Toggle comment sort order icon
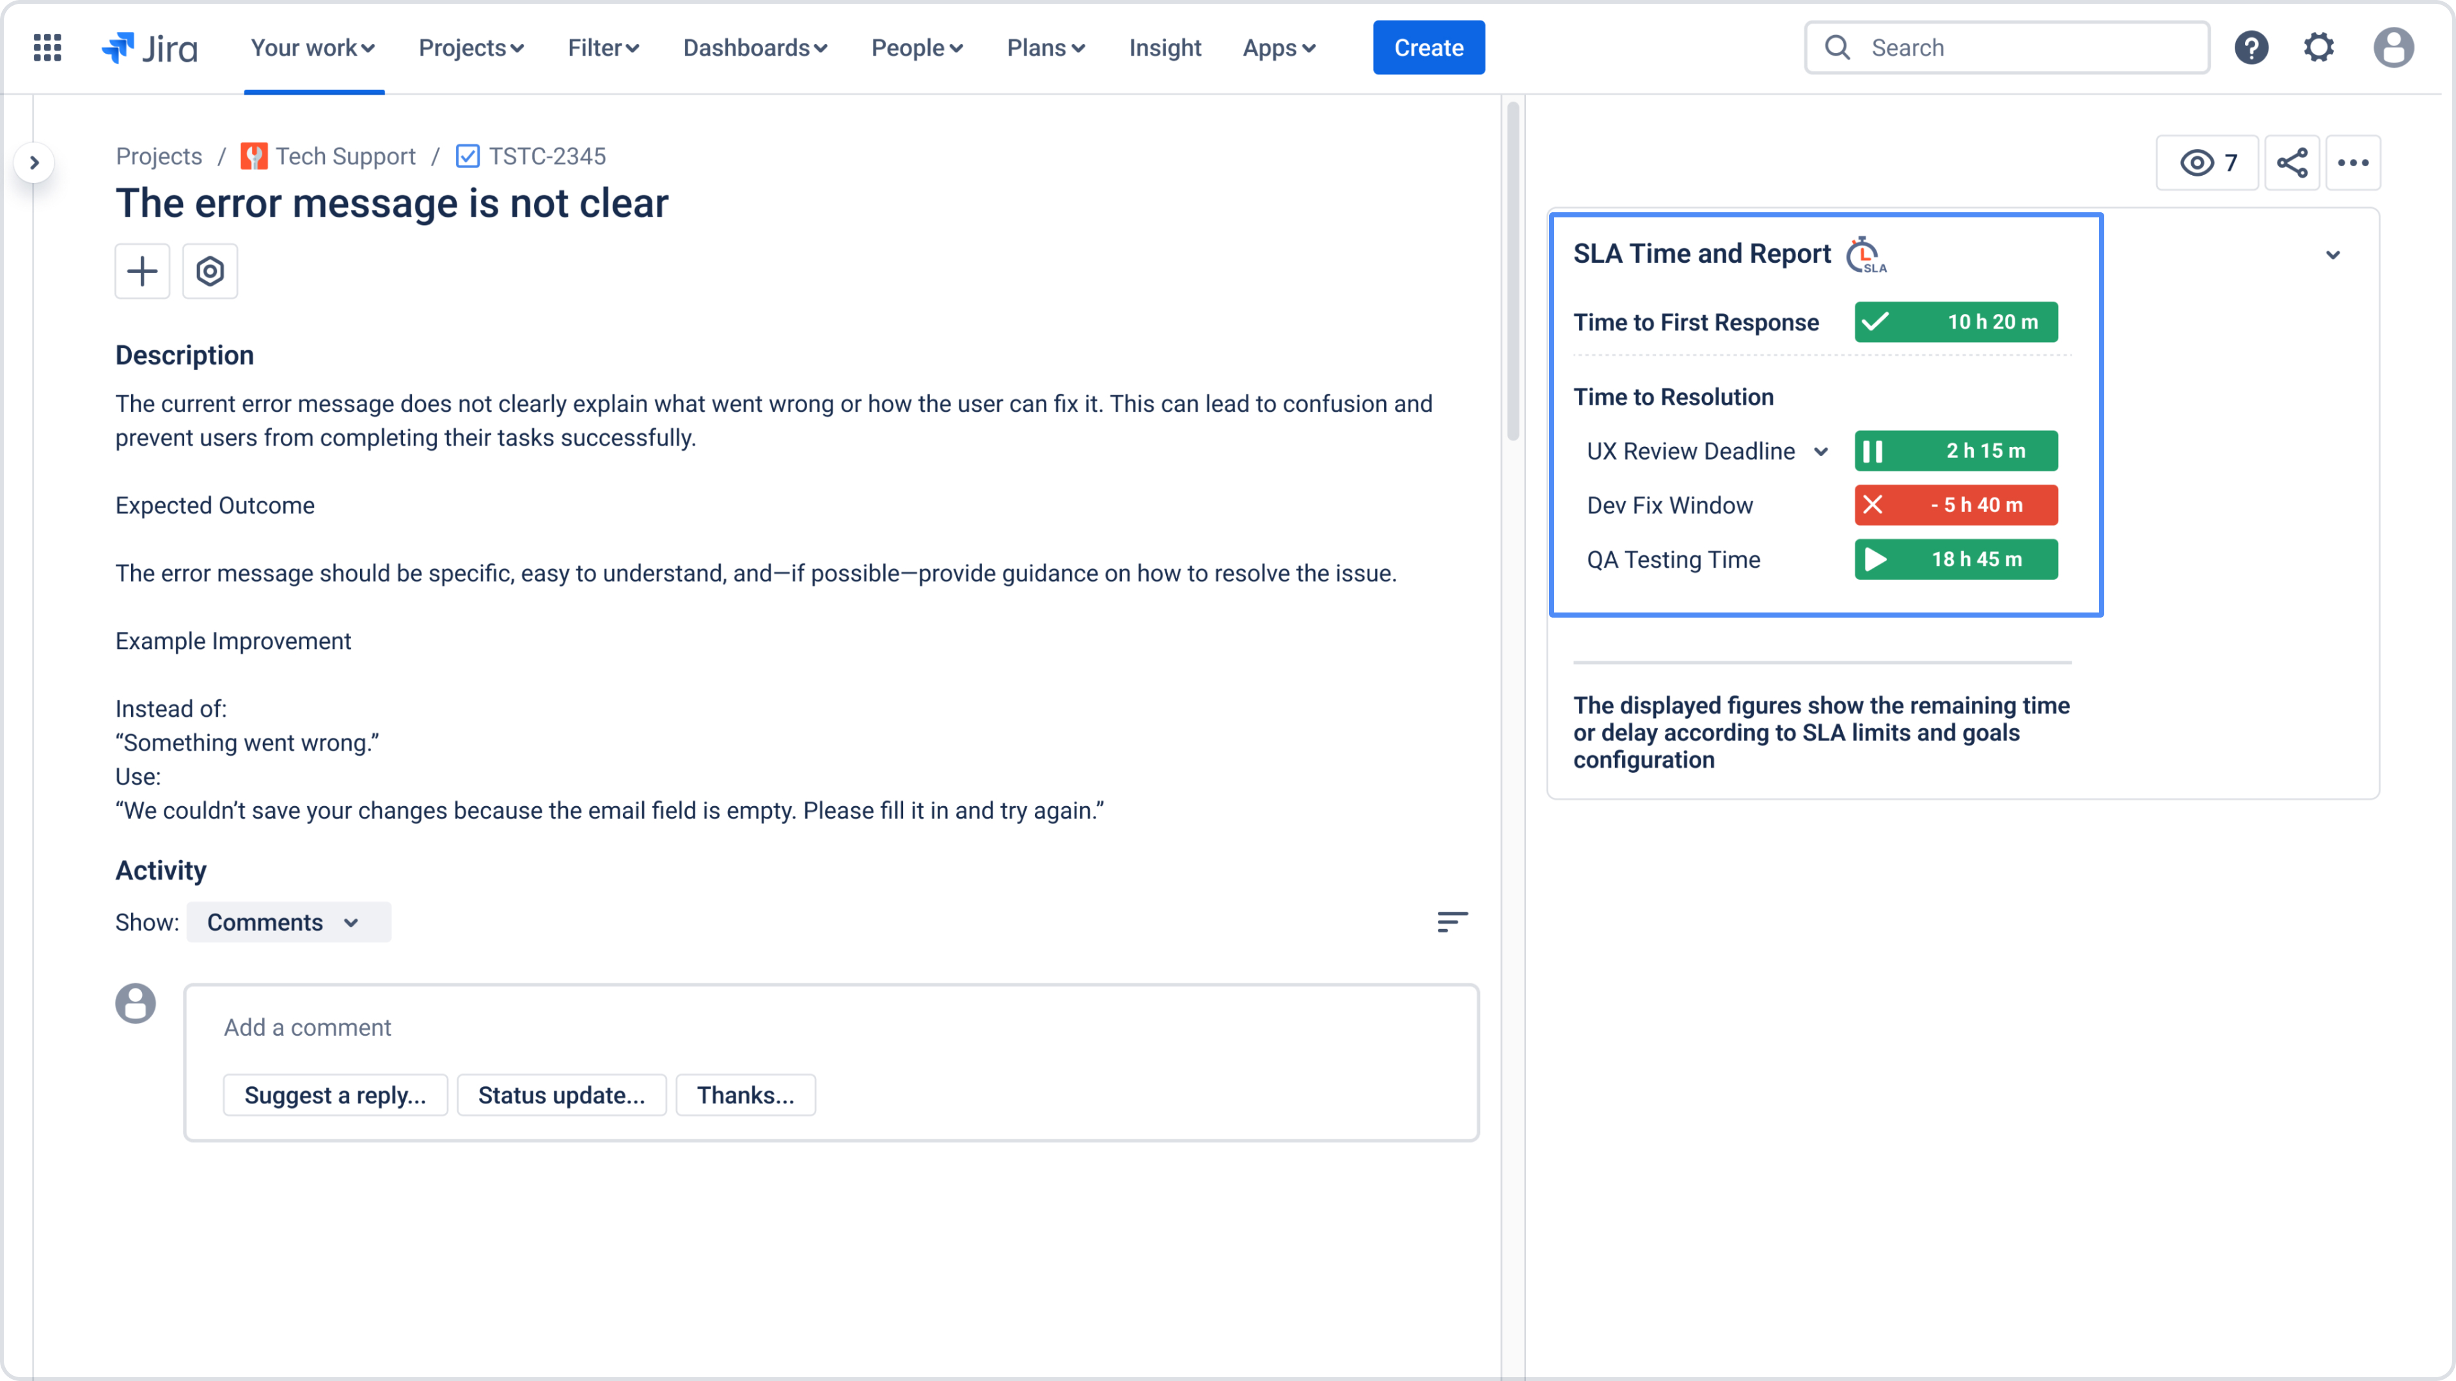 click(x=1452, y=921)
